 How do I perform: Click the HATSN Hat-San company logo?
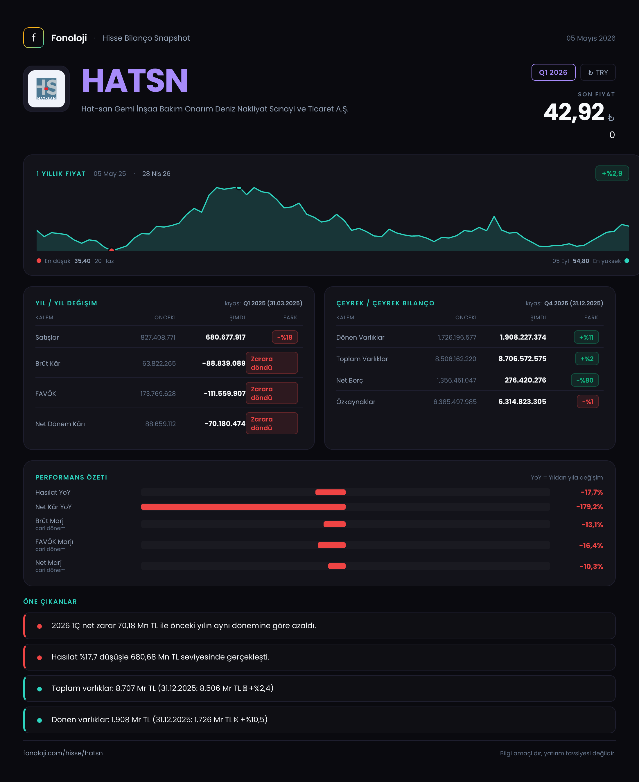[x=46, y=89]
